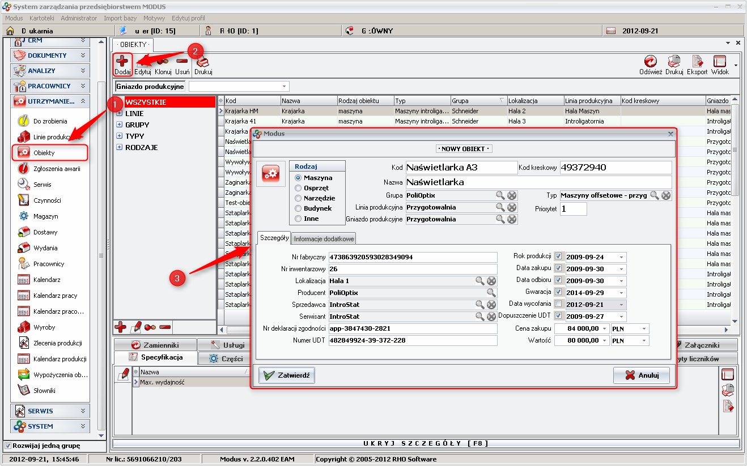Click the Usuń (delete) toolbar icon
747x466 pixels.
coord(182,62)
